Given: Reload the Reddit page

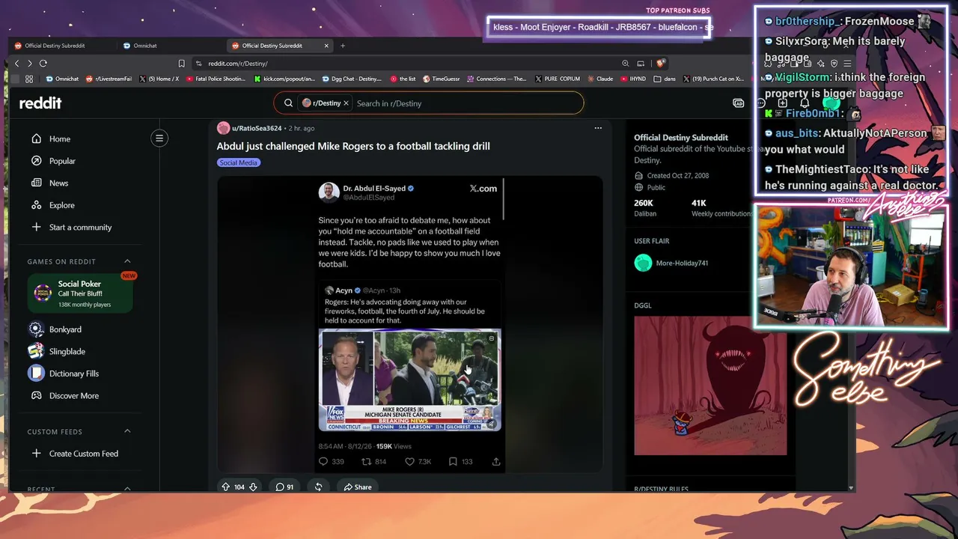Looking at the screenshot, I should point(43,64).
